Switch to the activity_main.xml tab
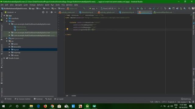 coord(68,12)
